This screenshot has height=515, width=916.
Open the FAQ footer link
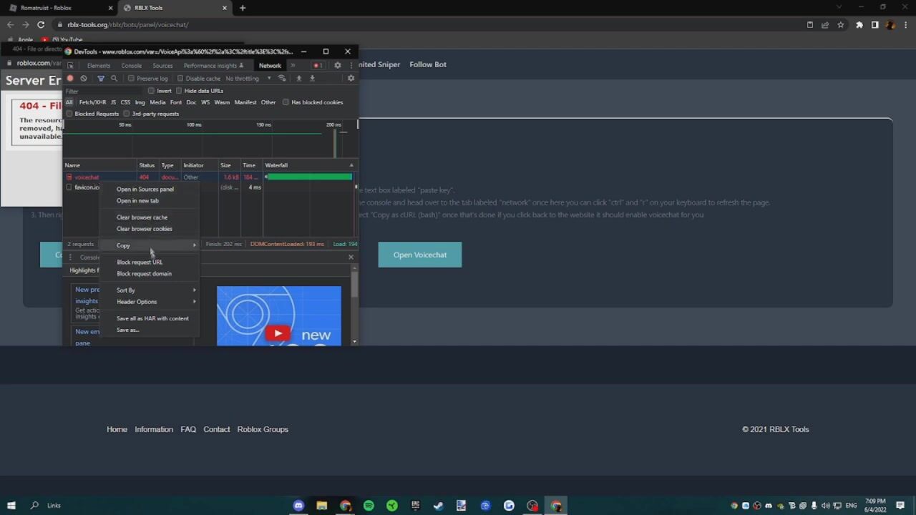coord(188,429)
